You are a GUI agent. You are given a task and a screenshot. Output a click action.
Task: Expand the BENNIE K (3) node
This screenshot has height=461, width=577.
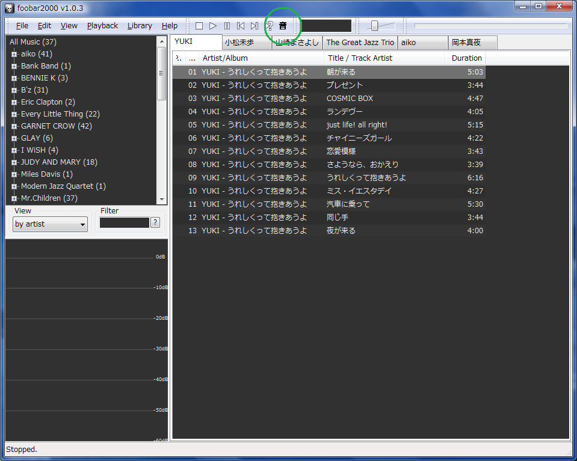(14, 78)
